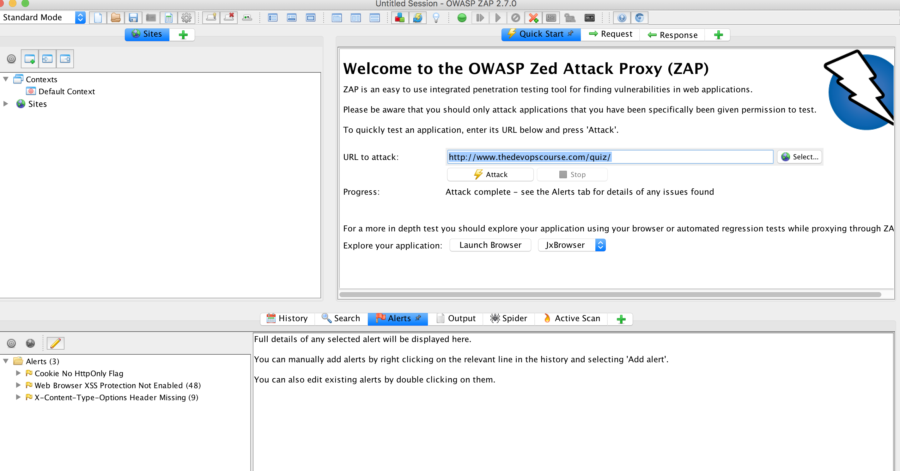Viewport: 900px width, 471px height.
Task: Click the New Session page icon
Action: [x=98, y=17]
